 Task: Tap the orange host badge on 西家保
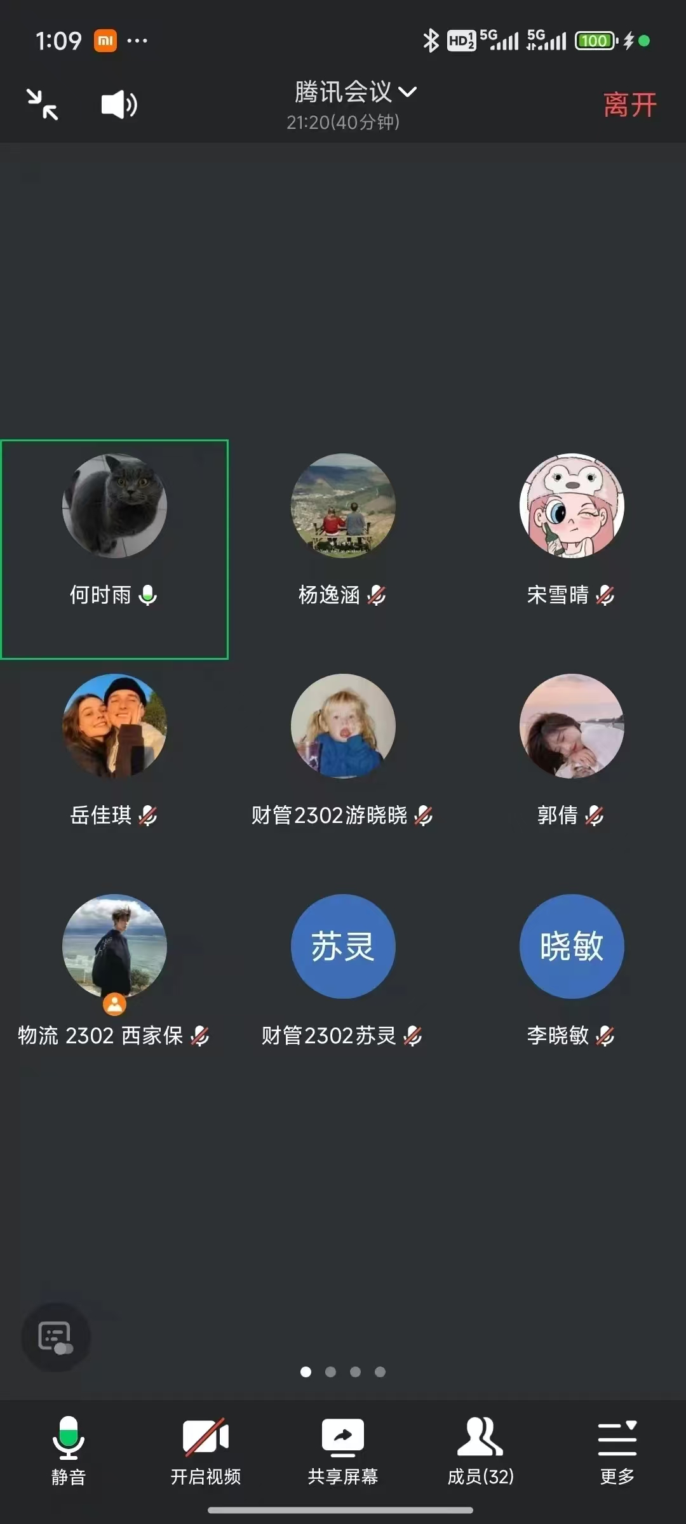[x=114, y=1004]
